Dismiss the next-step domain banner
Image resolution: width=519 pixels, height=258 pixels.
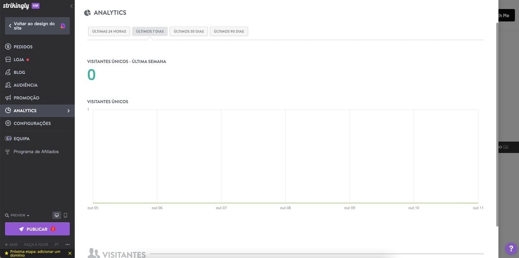(70, 253)
